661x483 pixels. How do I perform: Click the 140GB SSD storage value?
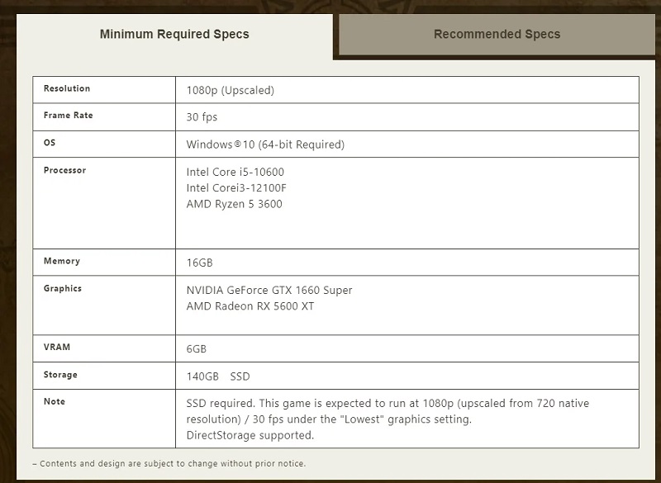(218, 376)
